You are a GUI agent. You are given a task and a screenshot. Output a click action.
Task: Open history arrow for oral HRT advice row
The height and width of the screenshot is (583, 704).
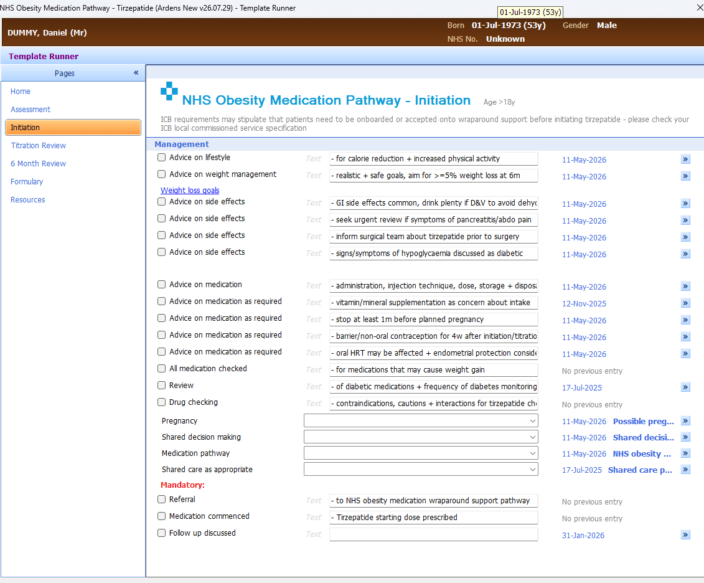pyautogui.click(x=685, y=354)
